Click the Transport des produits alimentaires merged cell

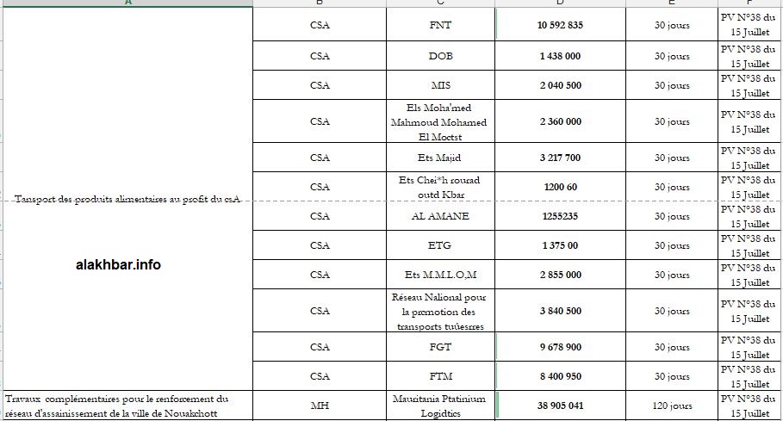click(x=127, y=200)
